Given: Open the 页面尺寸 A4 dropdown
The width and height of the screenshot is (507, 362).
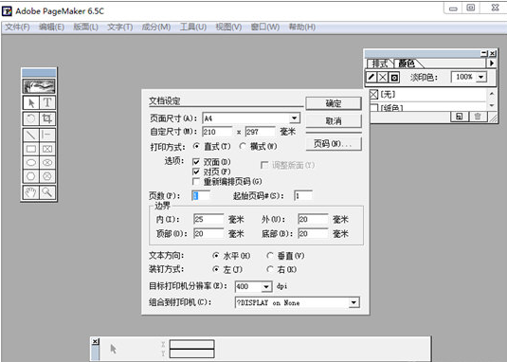Looking at the screenshot, I should click(294, 118).
